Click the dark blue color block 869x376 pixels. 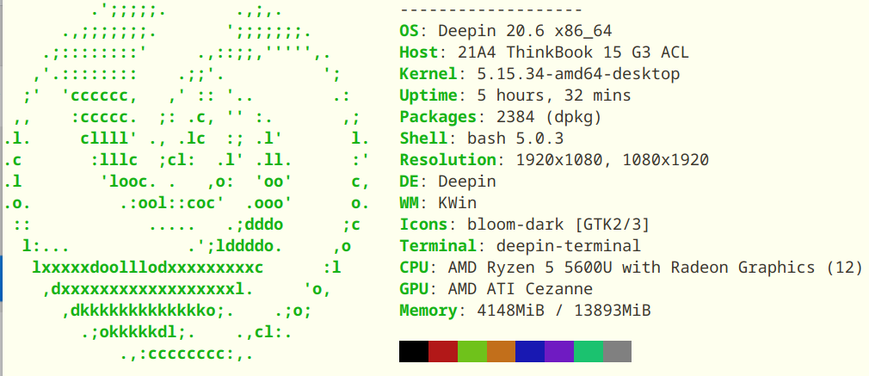[x=530, y=352]
